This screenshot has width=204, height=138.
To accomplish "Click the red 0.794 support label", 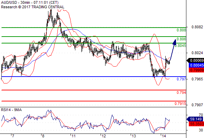I will pos(181,92).
